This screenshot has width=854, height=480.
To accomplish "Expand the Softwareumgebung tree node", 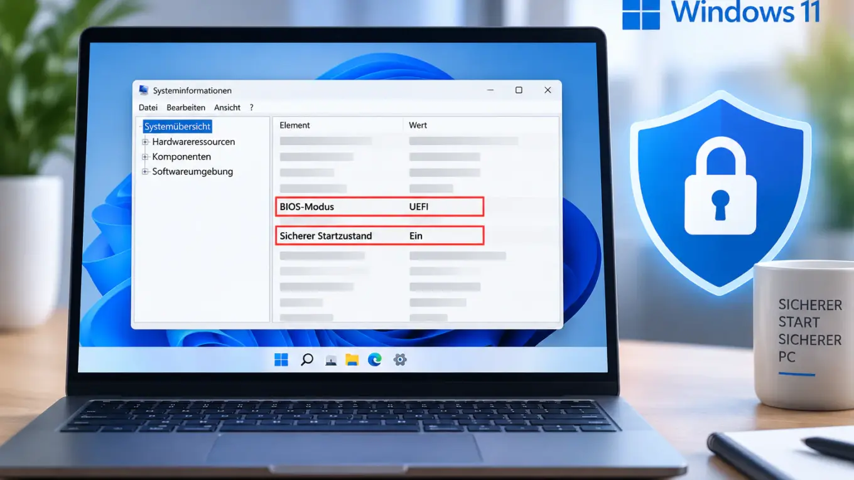I will coord(145,171).
